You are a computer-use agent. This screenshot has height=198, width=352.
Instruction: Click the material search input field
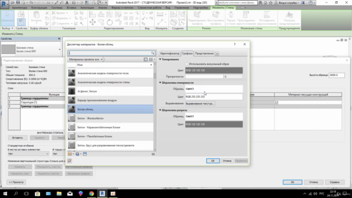[109, 53]
